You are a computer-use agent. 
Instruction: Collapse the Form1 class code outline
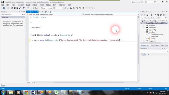pyautogui.click(x=31, y=17)
